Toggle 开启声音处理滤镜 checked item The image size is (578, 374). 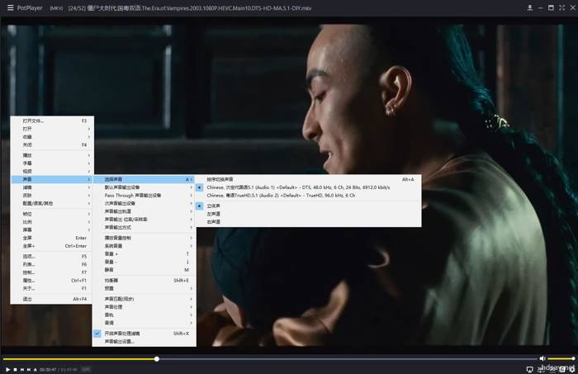(144, 333)
